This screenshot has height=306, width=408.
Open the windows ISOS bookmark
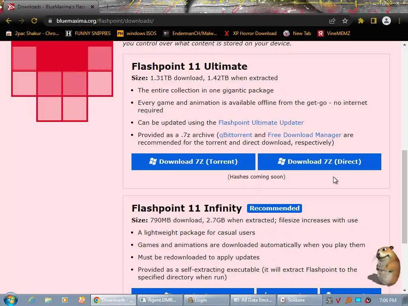[137, 33]
